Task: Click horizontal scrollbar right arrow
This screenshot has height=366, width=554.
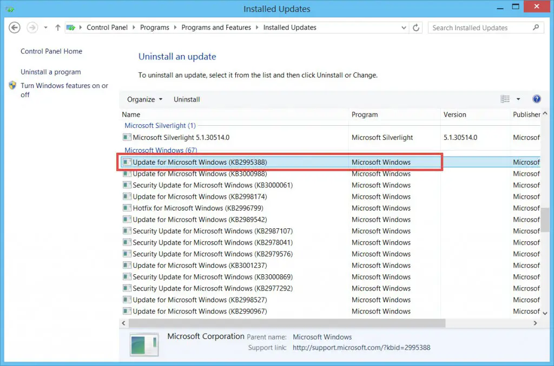Action: (535, 323)
